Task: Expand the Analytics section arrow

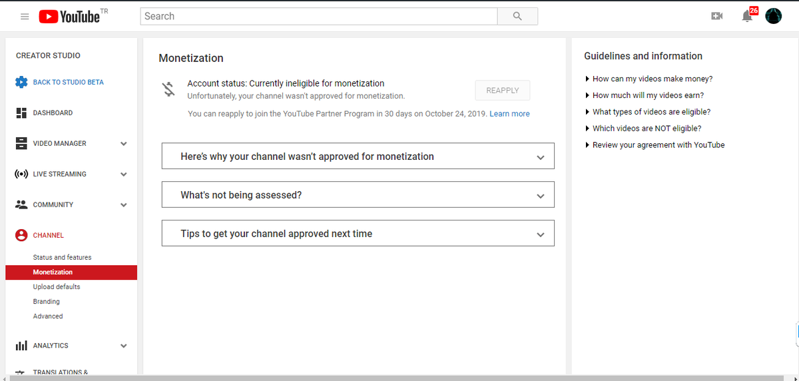Action: (124, 346)
